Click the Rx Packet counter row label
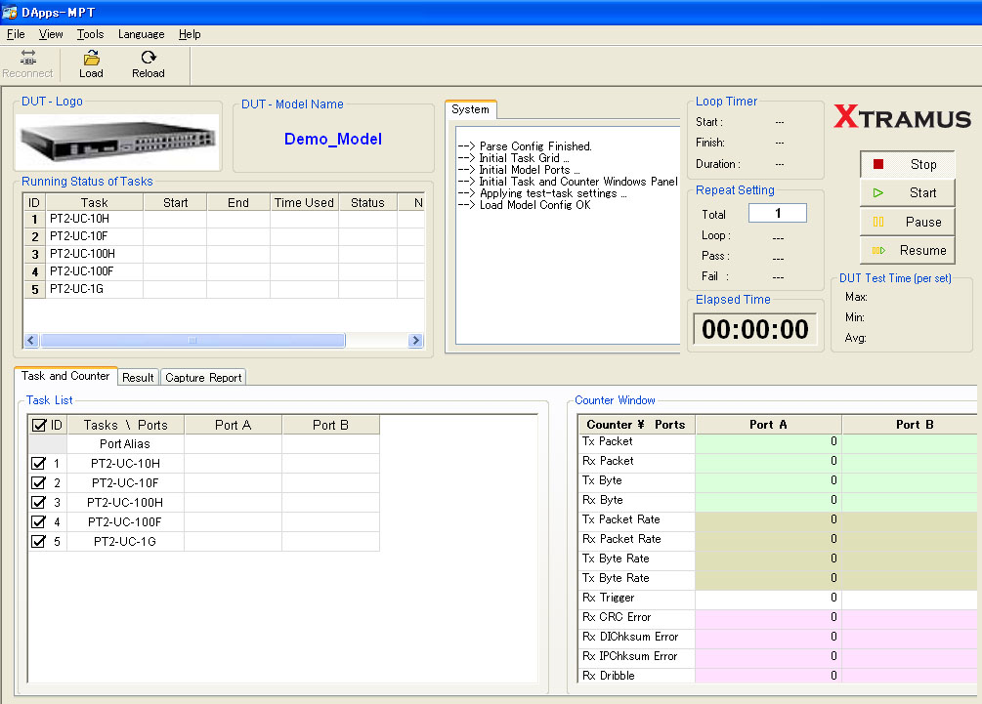Screen dimensions: 982x704 (608, 461)
